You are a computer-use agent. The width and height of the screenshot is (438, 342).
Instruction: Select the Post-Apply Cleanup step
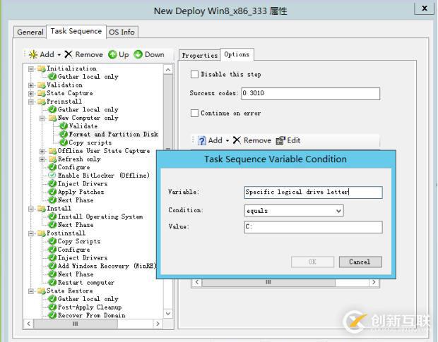point(90,307)
